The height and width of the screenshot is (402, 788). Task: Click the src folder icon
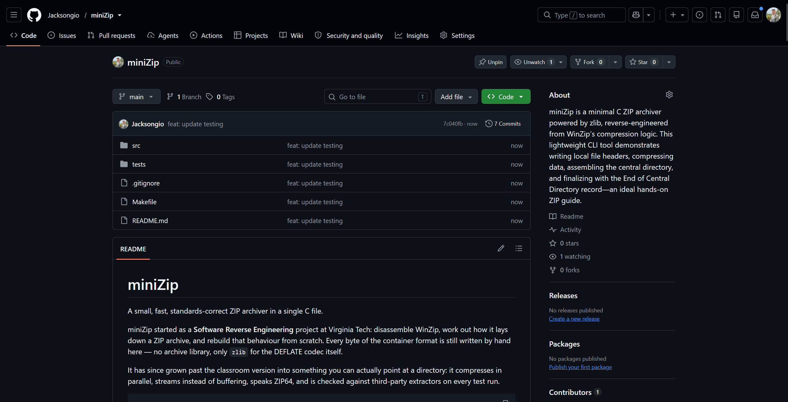(x=124, y=145)
